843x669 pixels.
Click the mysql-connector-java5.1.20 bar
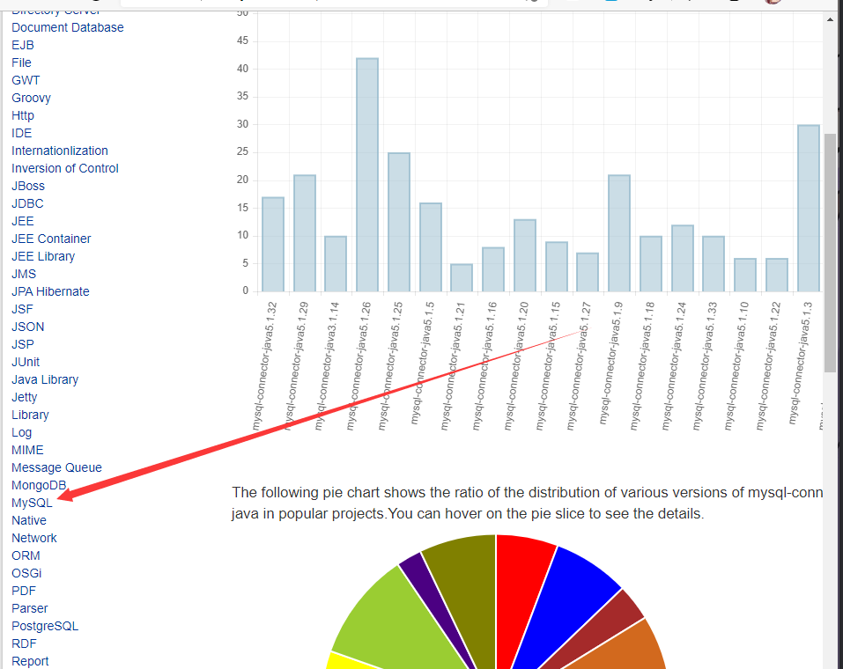click(x=525, y=256)
